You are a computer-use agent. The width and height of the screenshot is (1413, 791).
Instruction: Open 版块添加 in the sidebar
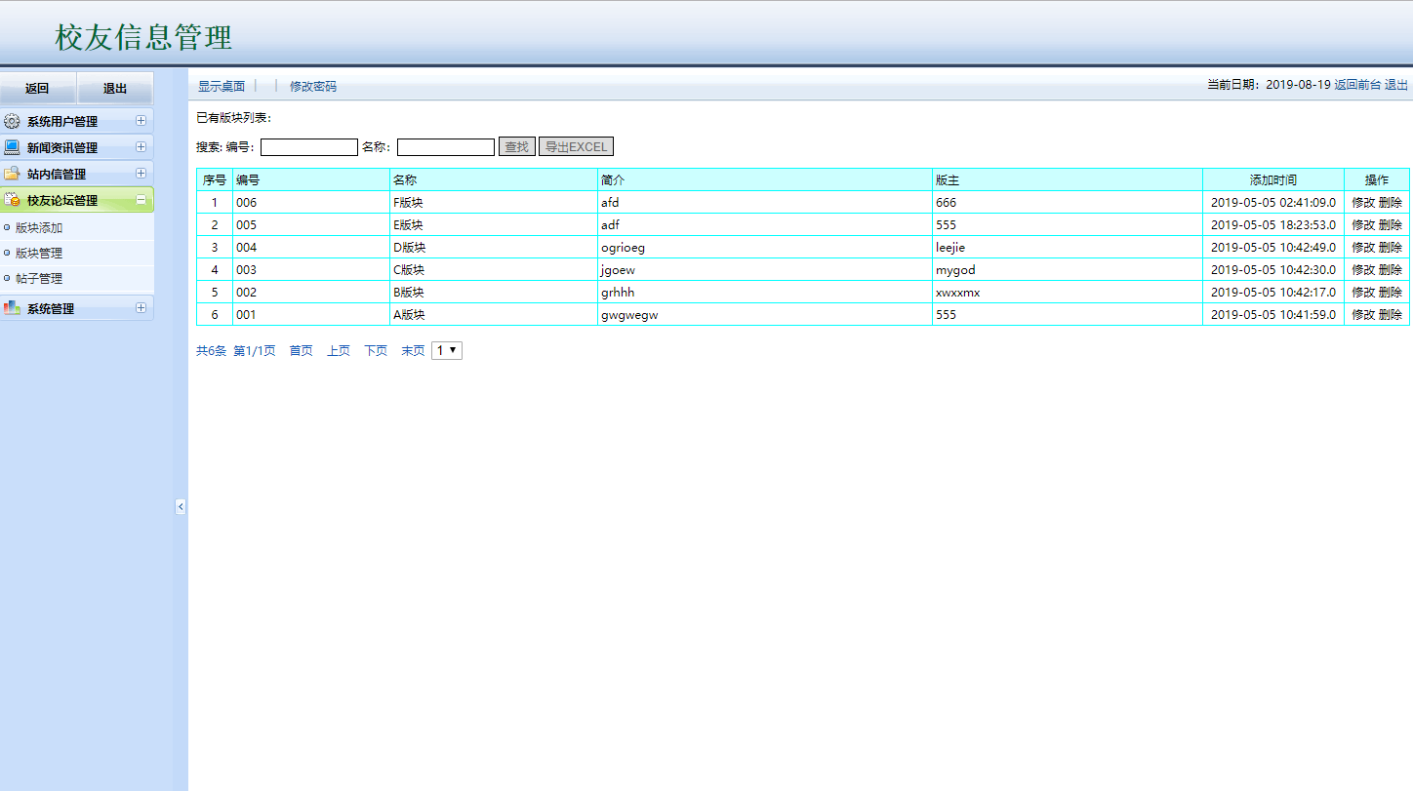[39, 228]
